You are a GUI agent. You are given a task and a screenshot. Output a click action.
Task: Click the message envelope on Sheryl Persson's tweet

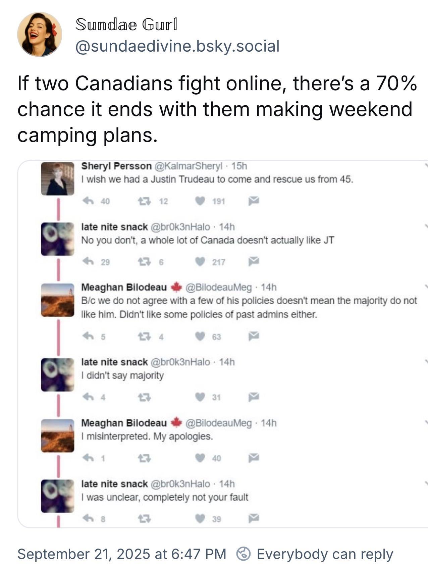(254, 201)
